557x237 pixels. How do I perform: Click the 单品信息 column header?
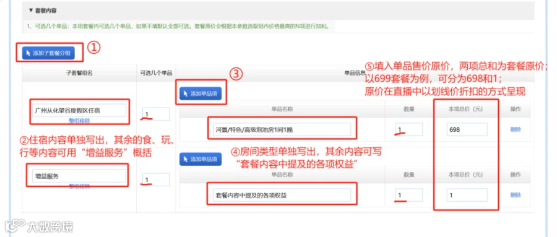point(355,73)
